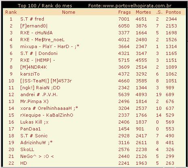Select player S.T # fred

point(32,19)
